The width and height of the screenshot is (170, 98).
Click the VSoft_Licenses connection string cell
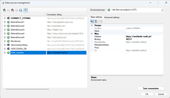(66, 53)
